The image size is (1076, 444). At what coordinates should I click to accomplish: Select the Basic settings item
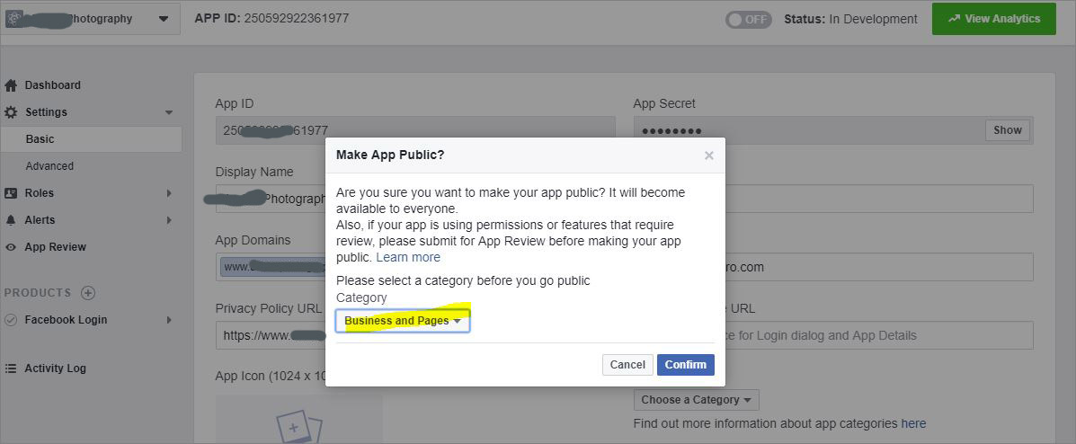coord(91,138)
